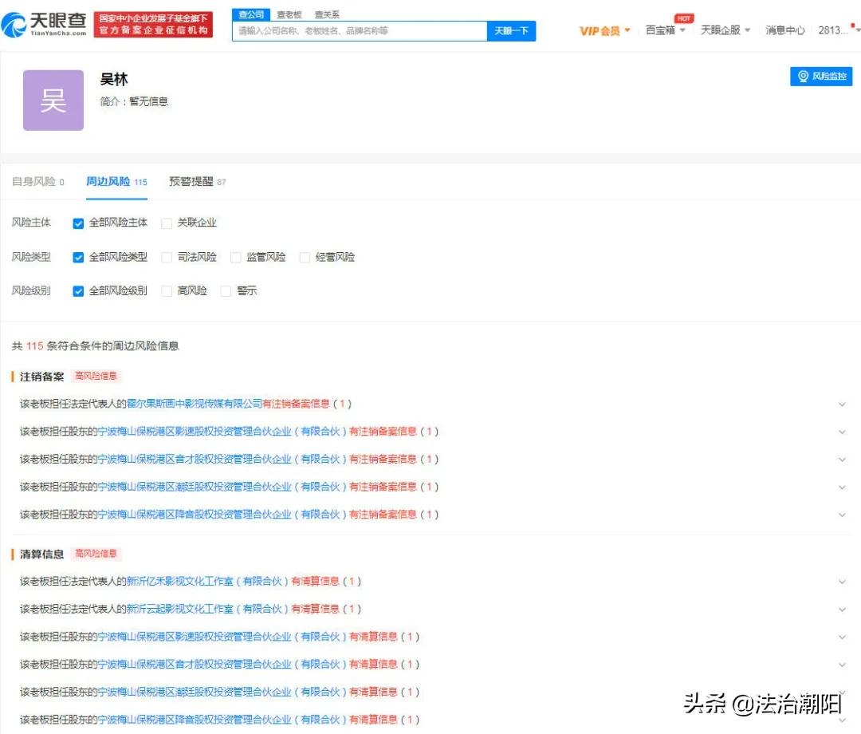The image size is (861, 734).
Task: Click the VIP会员 membership icon
Action: tap(602, 29)
